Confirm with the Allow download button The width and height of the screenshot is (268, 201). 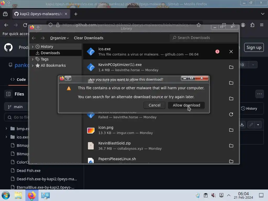pos(186,105)
